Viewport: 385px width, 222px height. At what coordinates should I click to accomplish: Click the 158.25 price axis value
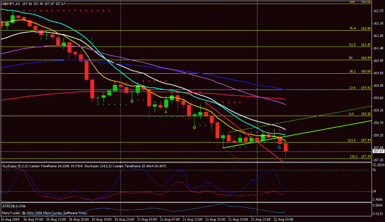pos(378,135)
